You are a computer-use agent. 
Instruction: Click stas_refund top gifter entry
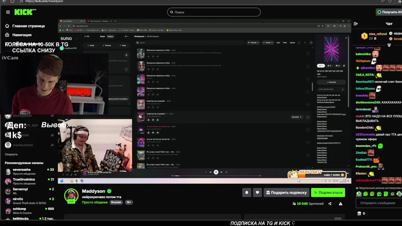click(374, 36)
